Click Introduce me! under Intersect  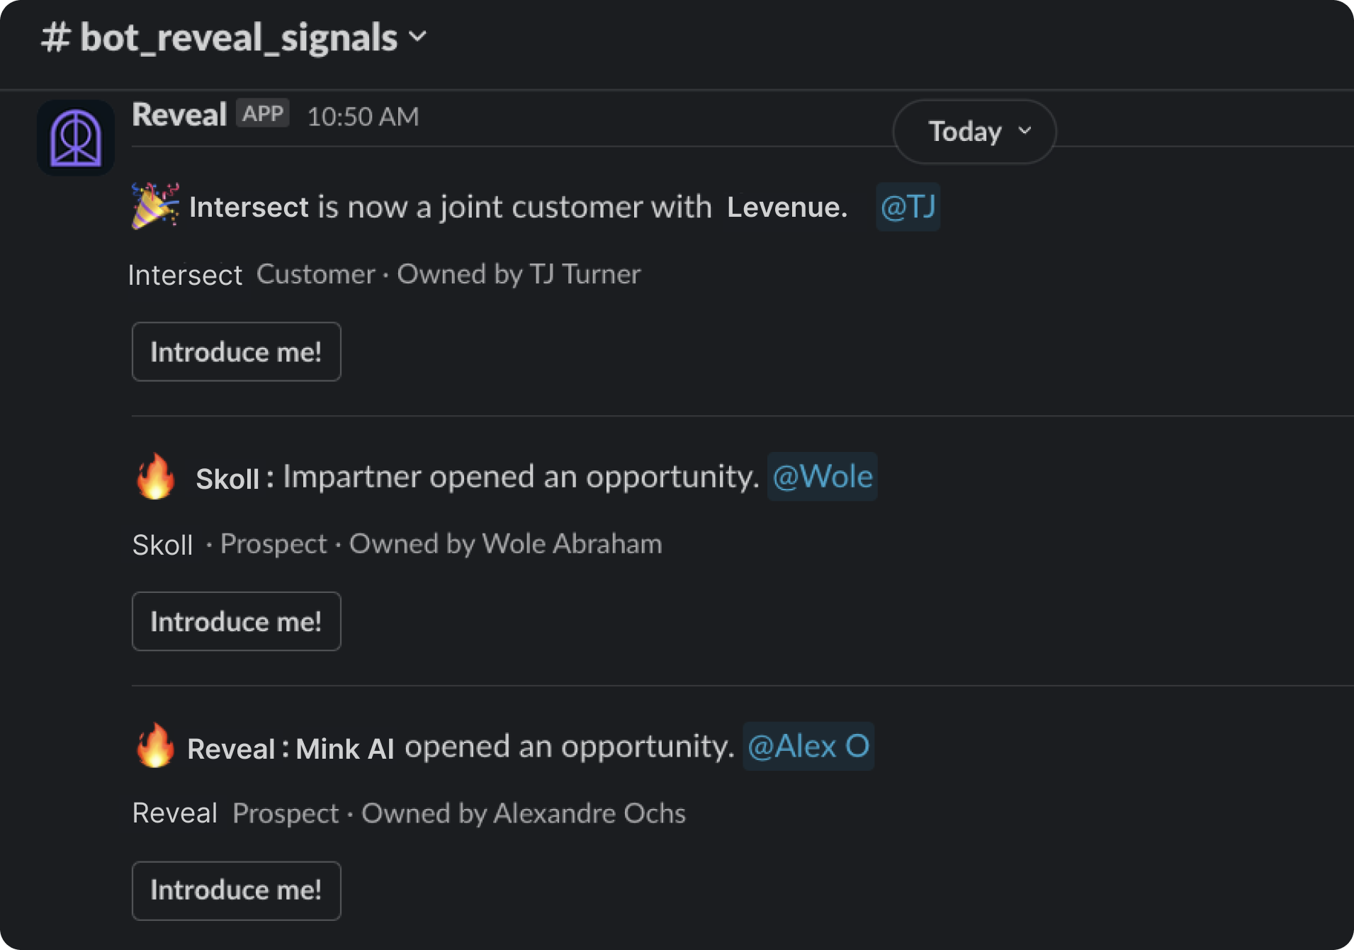(x=236, y=352)
